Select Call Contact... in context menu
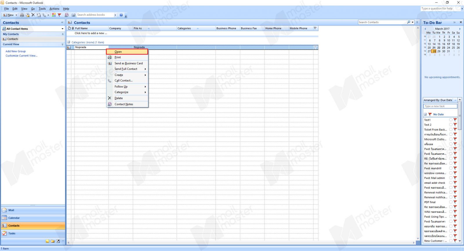The width and height of the screenshot is (464, 251). (127, 81)
